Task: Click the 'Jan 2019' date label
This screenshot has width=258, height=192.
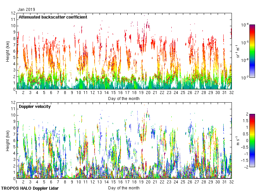Action: pos(26,10)
